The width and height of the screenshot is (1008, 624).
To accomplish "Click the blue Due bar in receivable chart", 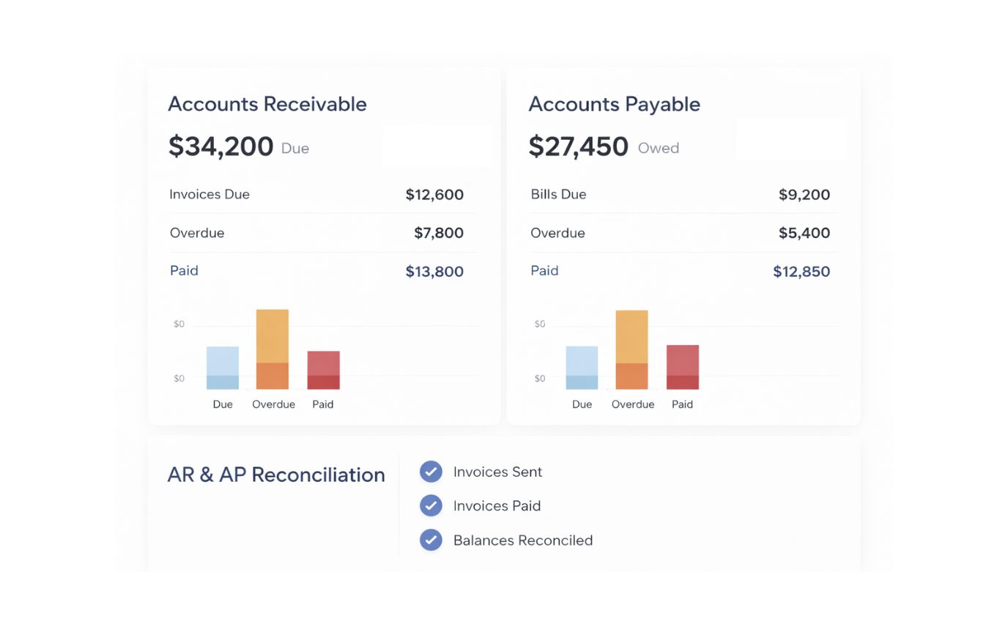I will [x=223, y=368].
